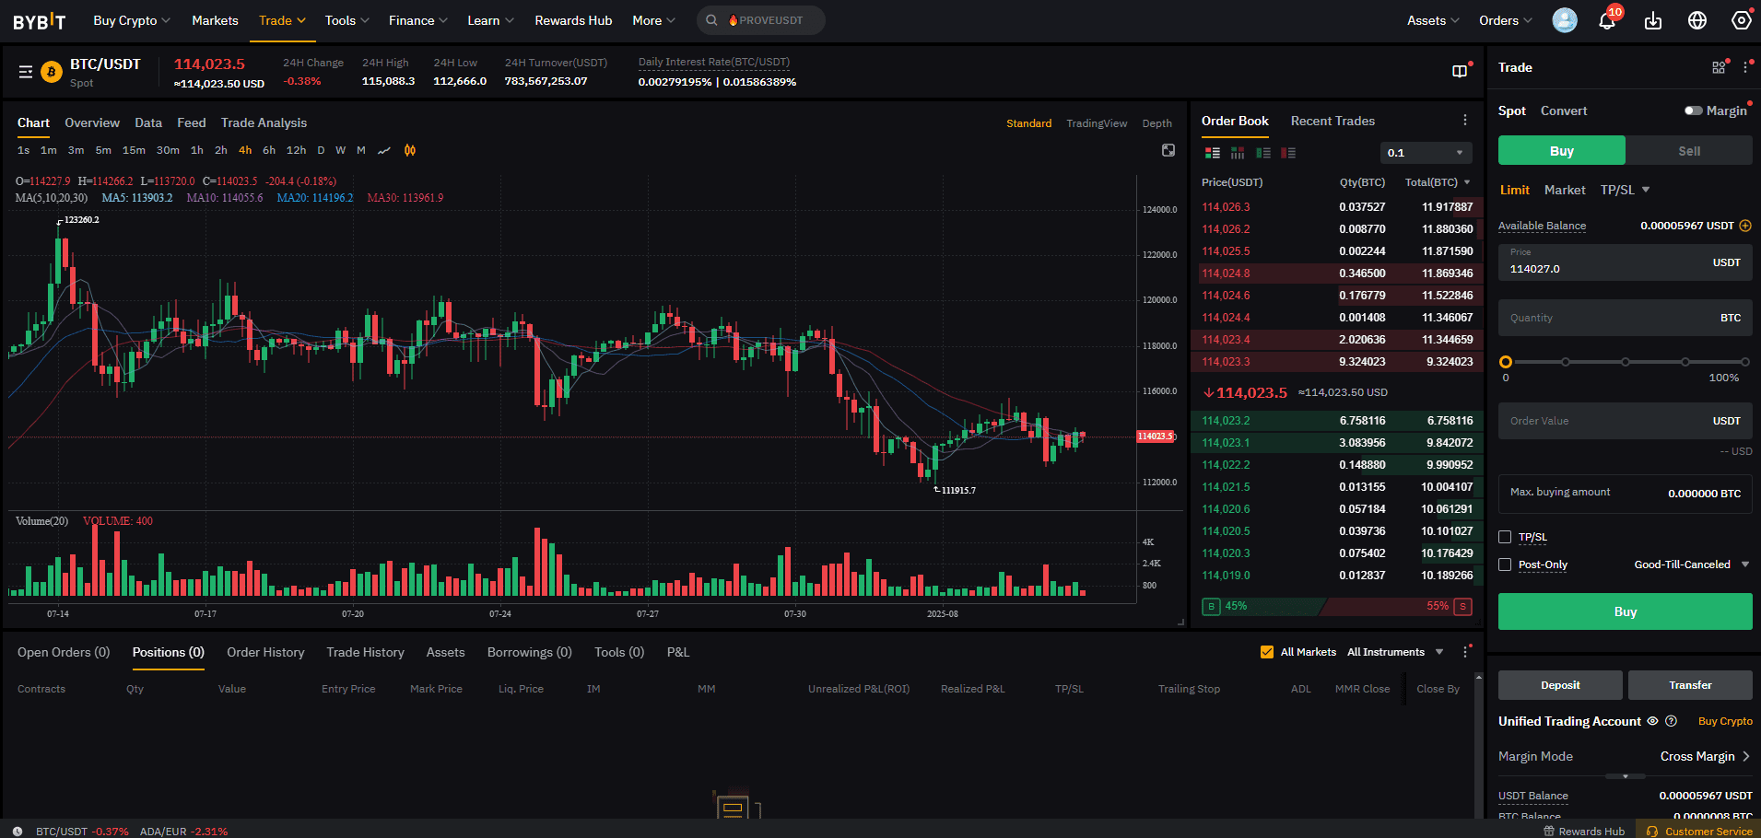Image resolution: width=1761 pixels, height=838 pixels.
Task: Click the Quantity BTC input field
Action: (1625, 318)
